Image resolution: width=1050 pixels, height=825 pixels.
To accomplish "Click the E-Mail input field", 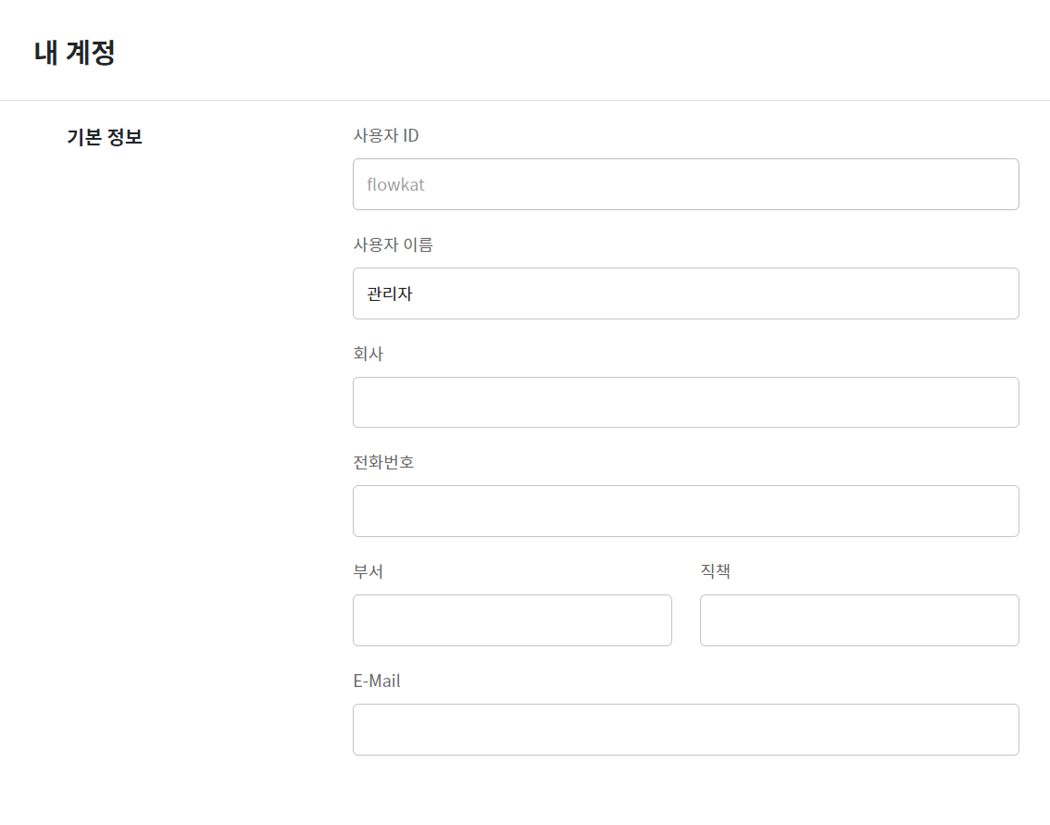I will coord(685,730).
